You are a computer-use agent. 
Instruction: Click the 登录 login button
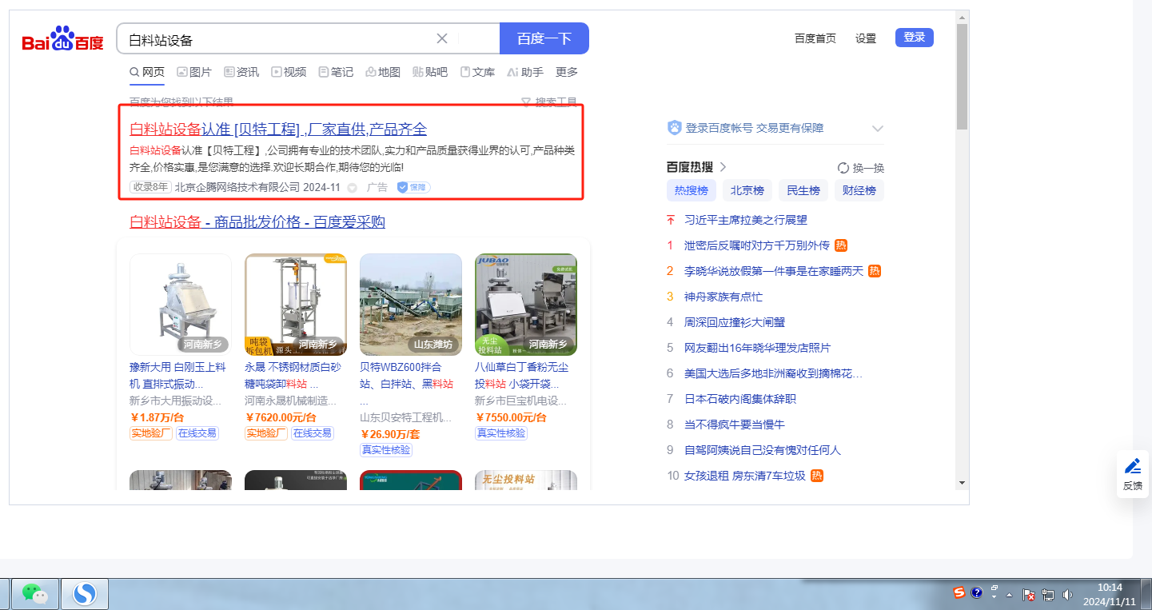tap(915, 38)
